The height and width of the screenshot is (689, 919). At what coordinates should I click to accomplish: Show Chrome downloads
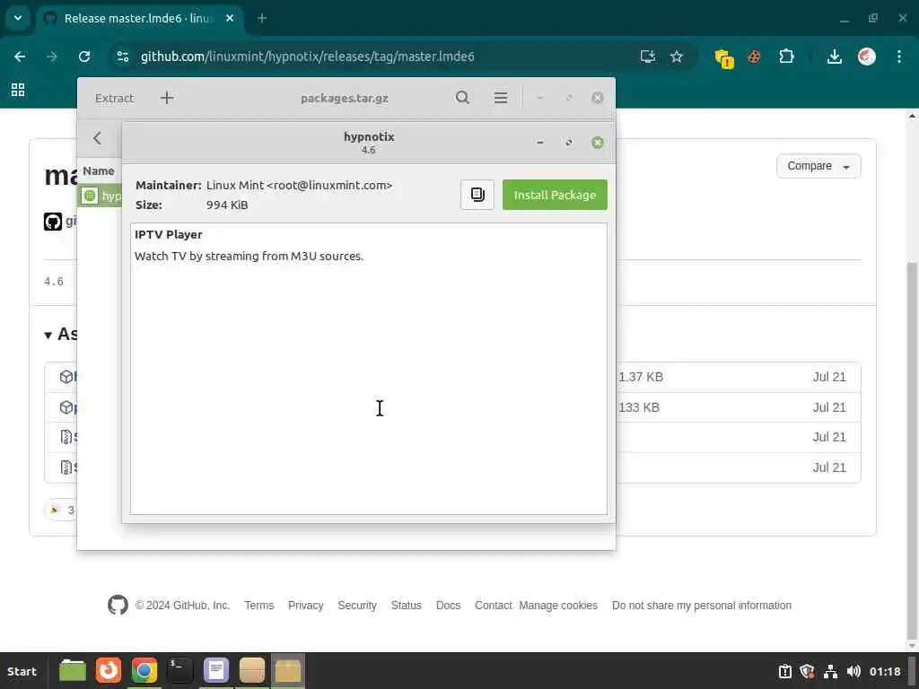click(x=834, y=57)
